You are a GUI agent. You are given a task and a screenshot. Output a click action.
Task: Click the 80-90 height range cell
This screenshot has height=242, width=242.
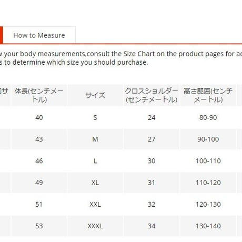[208, 117]
